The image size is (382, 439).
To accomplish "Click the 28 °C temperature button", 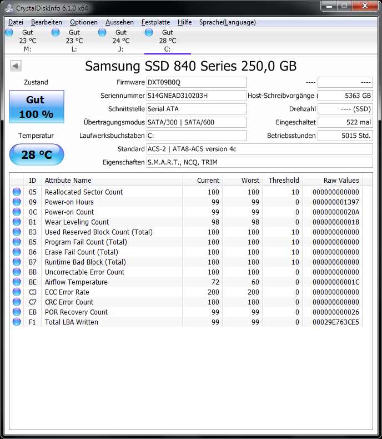I will pos(37,154).
